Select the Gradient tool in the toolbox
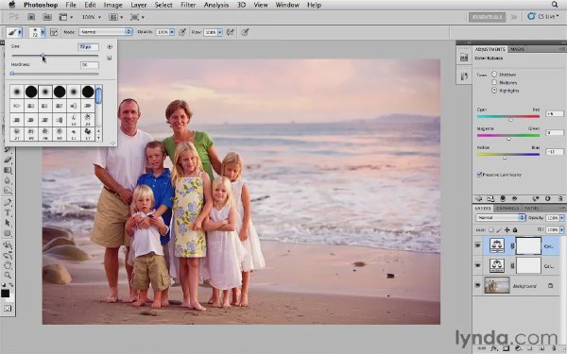The height and width of the screenshot is (354, 567). [8, 170]
